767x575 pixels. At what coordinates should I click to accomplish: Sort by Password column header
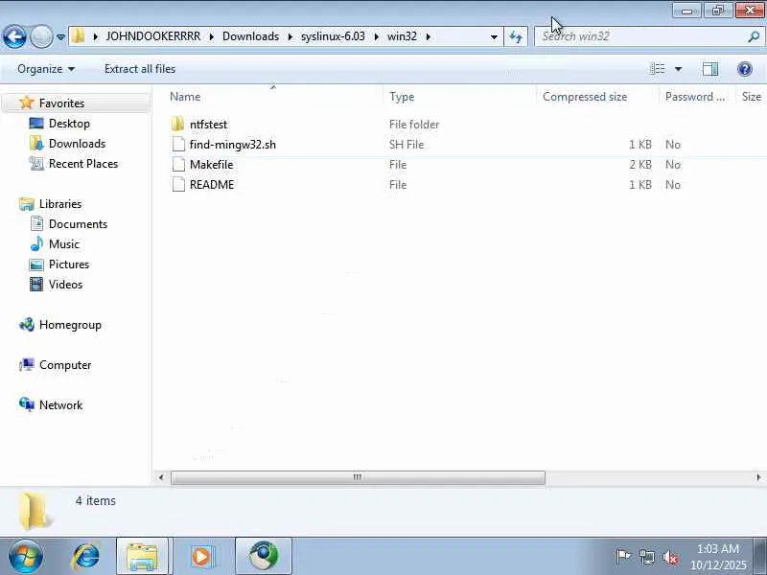tap(694, 97)
